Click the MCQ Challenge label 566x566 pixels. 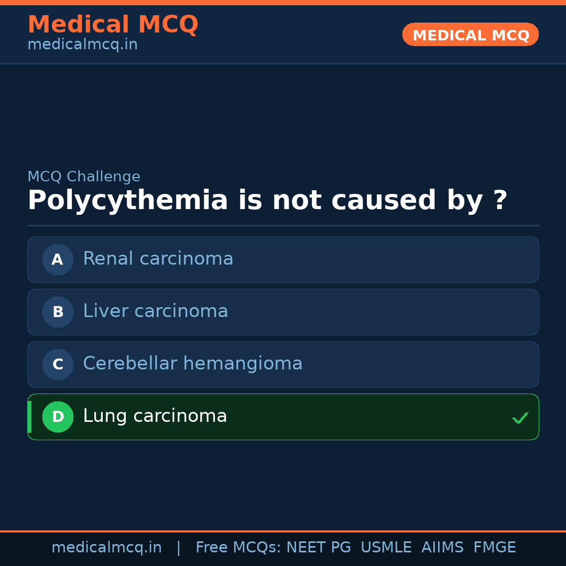(x=84, y=177)
